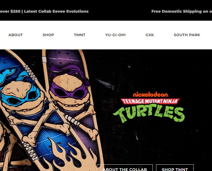Select the GXK menu item

[x=150, y=35]
